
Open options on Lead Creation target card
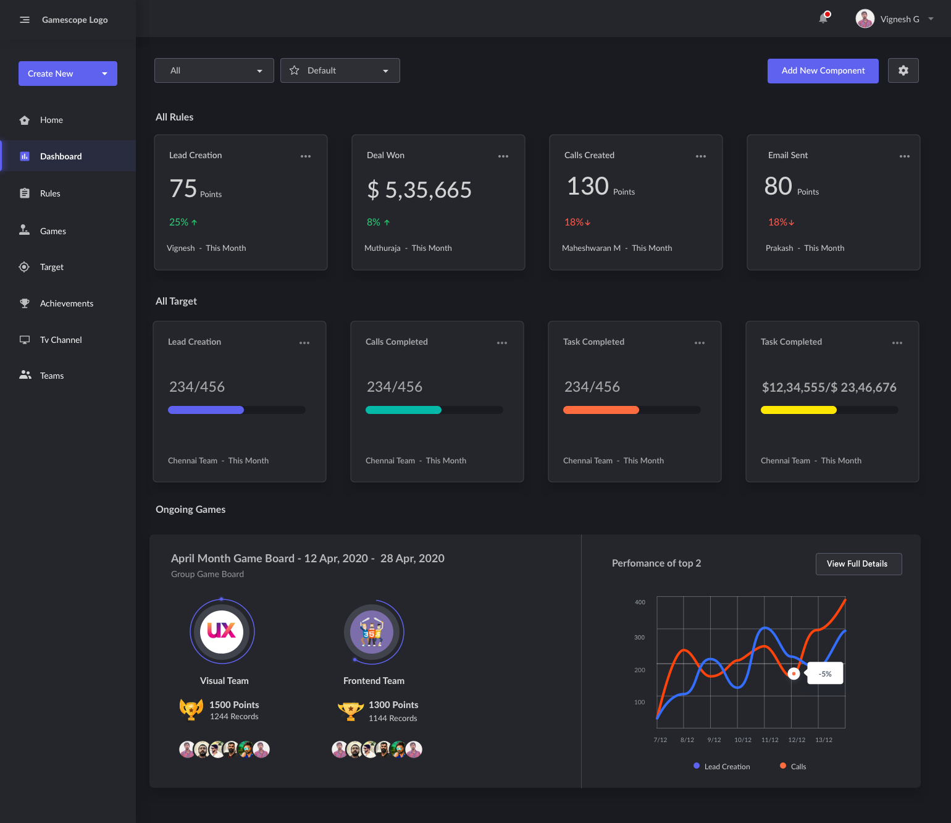(x=304, y=343)
